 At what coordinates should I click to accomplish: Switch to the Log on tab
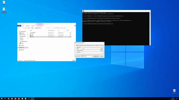click(x=84, y=45)
